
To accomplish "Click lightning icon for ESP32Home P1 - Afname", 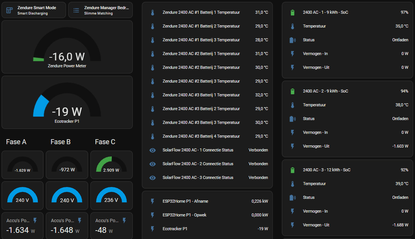I will (153, 202).
